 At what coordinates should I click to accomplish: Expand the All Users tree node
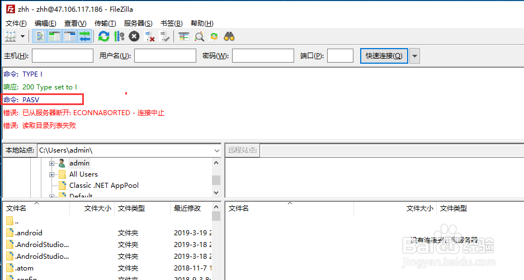click(x=51, y=174)
